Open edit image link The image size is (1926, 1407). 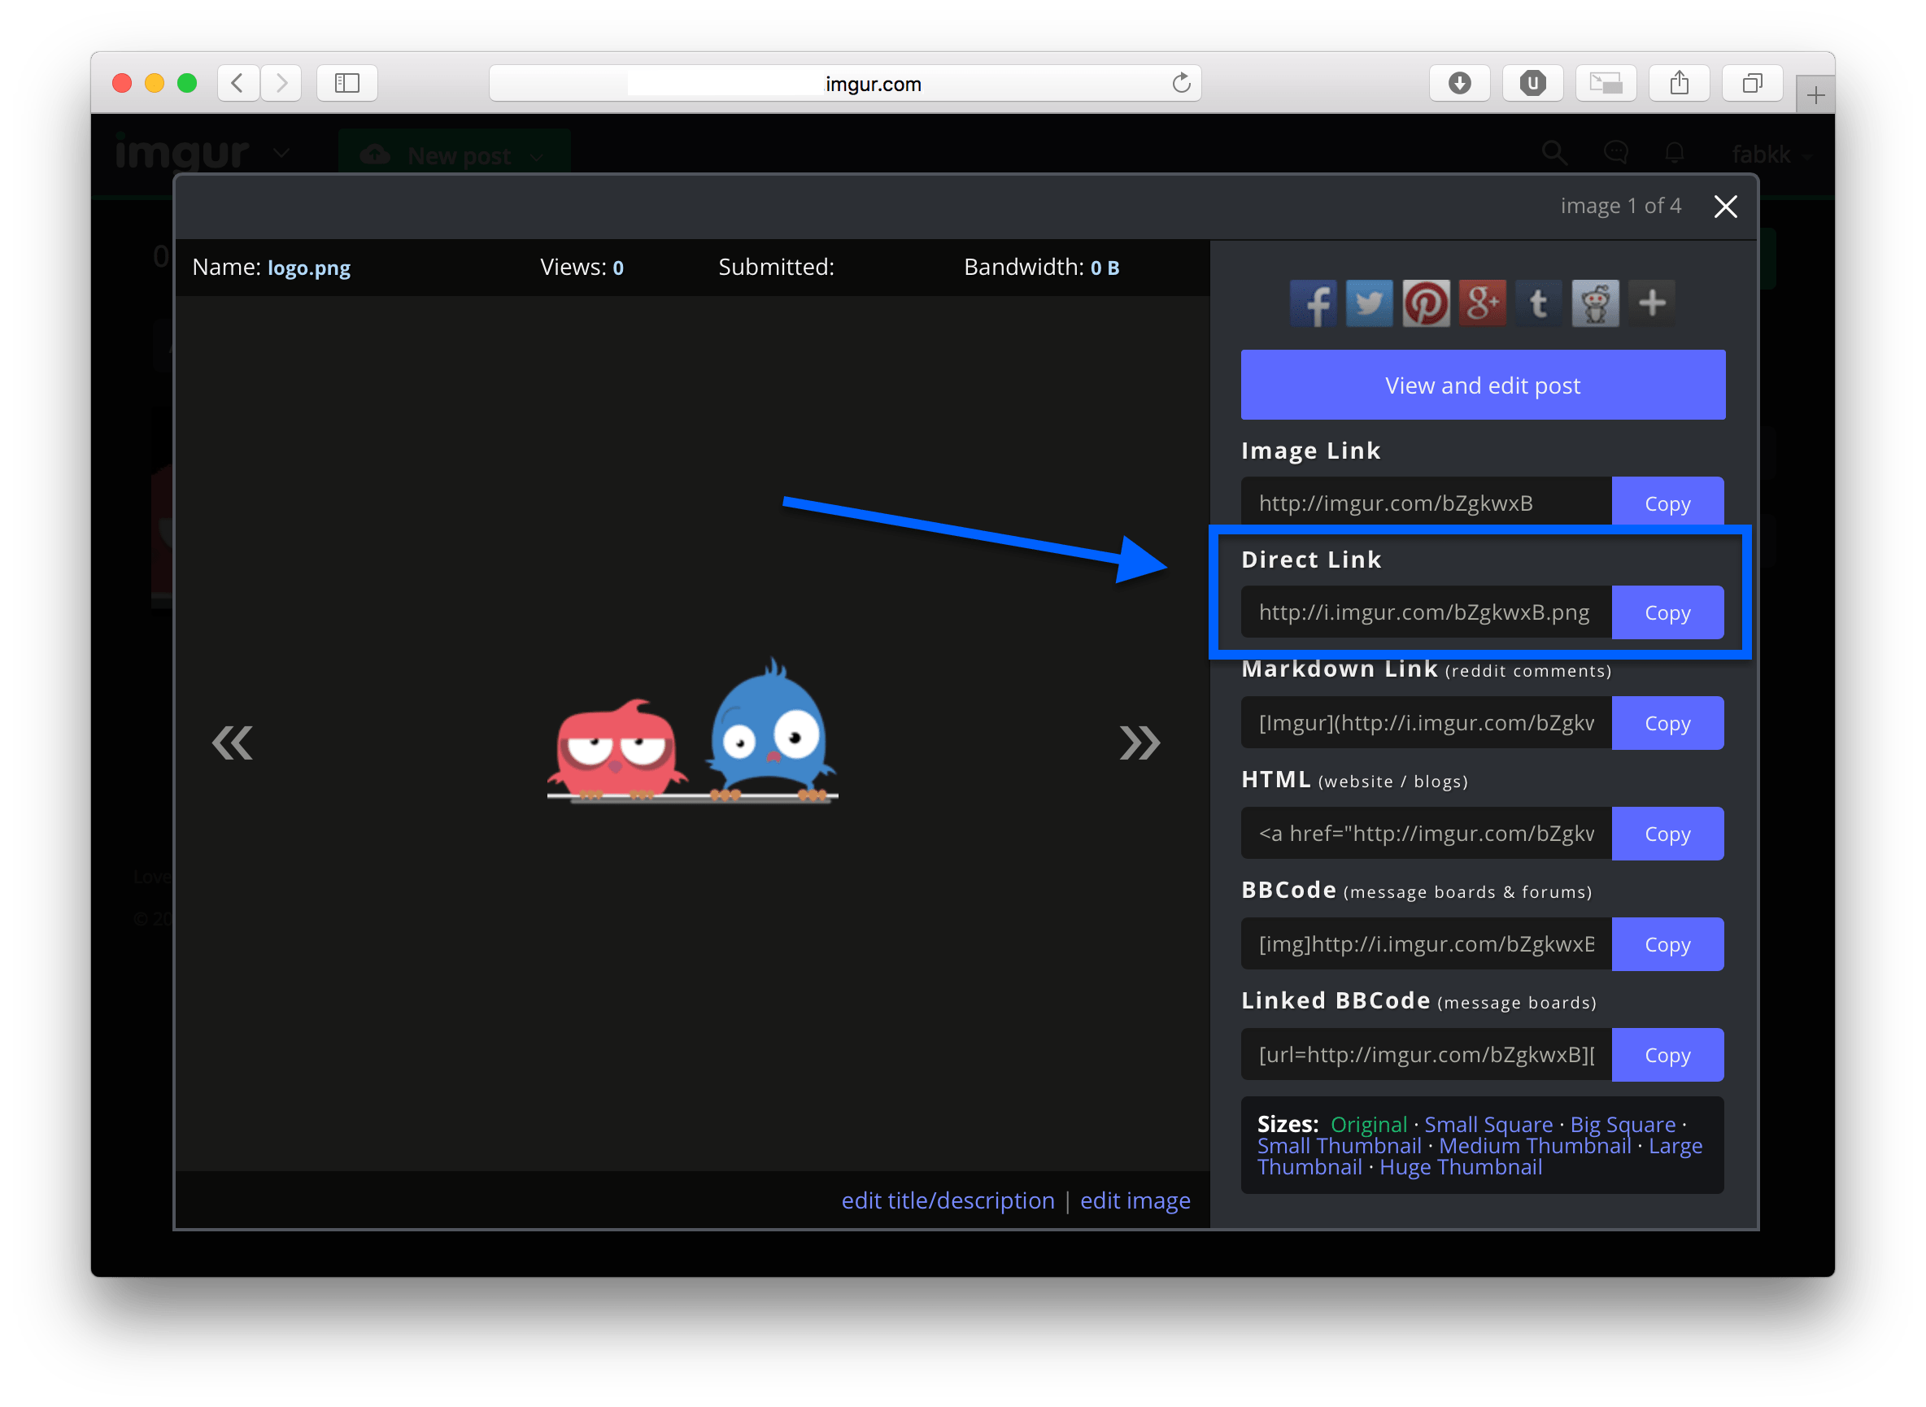[1135, 1200]
